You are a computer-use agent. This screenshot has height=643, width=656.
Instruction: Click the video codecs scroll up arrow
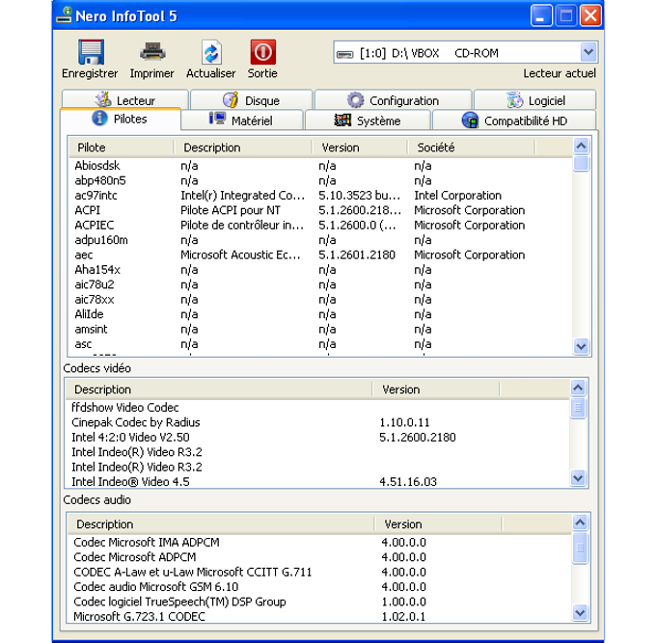click(578, 388)
